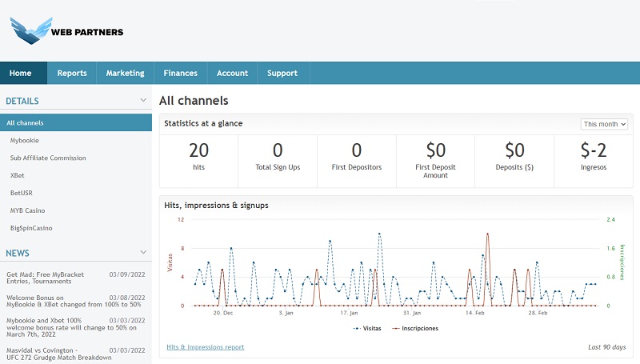Image resolution: width=640 pixels, height=364 pixels.
Task: Click the 20. Dec axis label
Action: click(x=223, y=313)
